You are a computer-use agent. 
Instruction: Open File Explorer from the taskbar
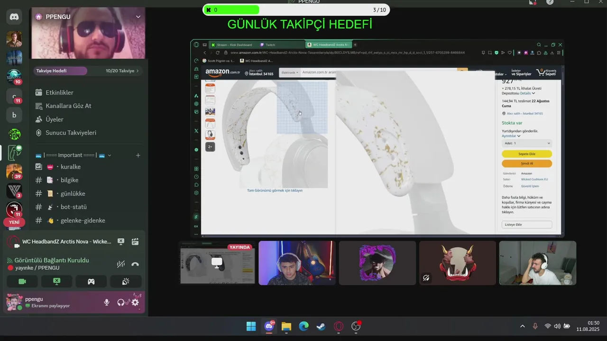pos(286,326)
